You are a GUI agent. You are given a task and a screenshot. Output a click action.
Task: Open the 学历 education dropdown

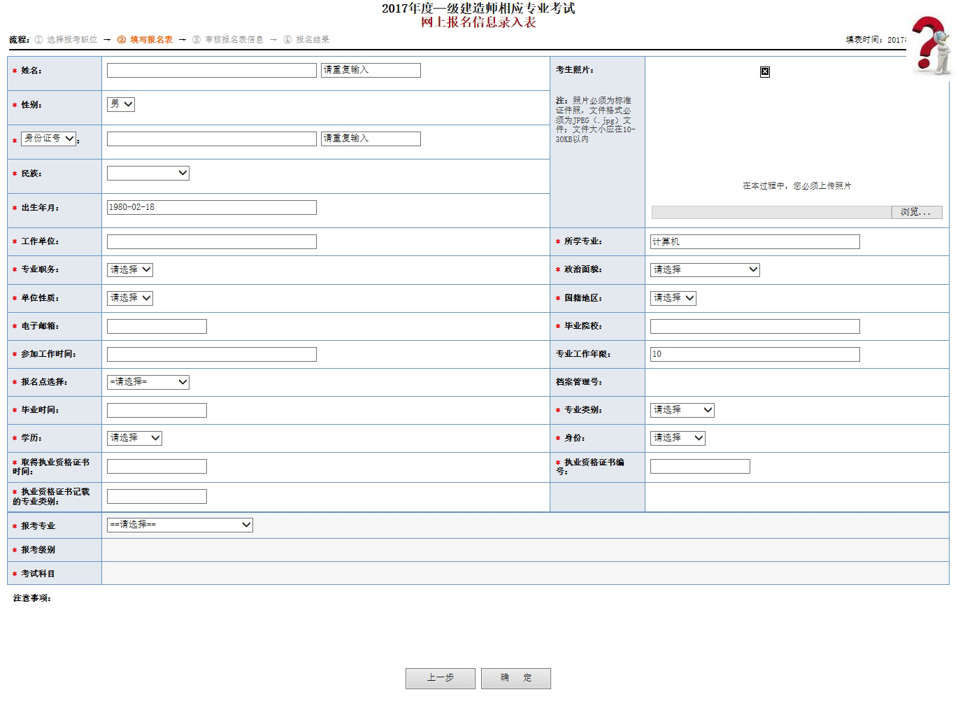[x=134, y=438]
